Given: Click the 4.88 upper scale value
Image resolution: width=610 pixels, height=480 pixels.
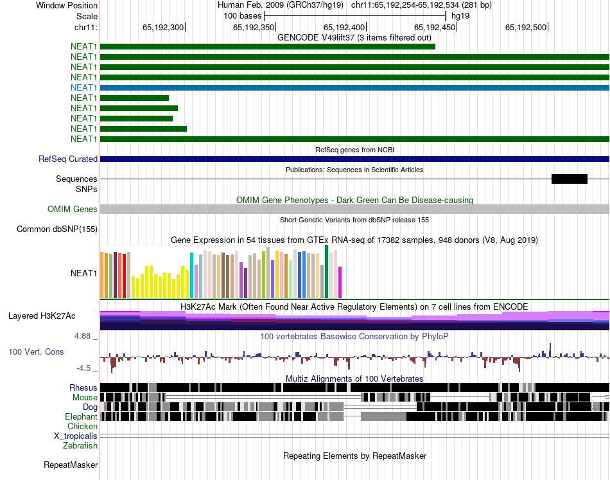Looking at the screenshot, I should (82, 336).
